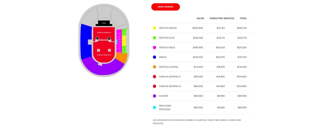Screen dimensions: 323x127
Task: Select the yellow Pacífico Medio color dot
Action: (x=154, y=28)
